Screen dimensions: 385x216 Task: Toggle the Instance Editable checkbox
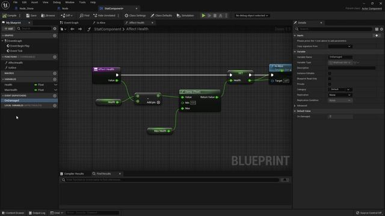330,73
